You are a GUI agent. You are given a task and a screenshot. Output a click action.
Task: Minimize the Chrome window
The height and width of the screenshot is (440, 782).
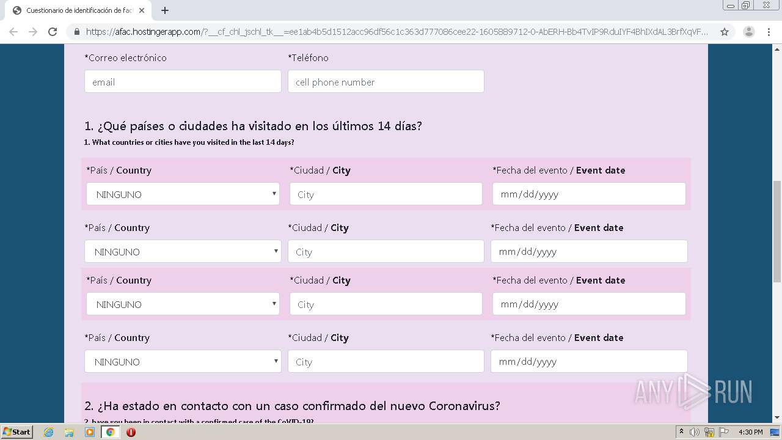point(731,5)
